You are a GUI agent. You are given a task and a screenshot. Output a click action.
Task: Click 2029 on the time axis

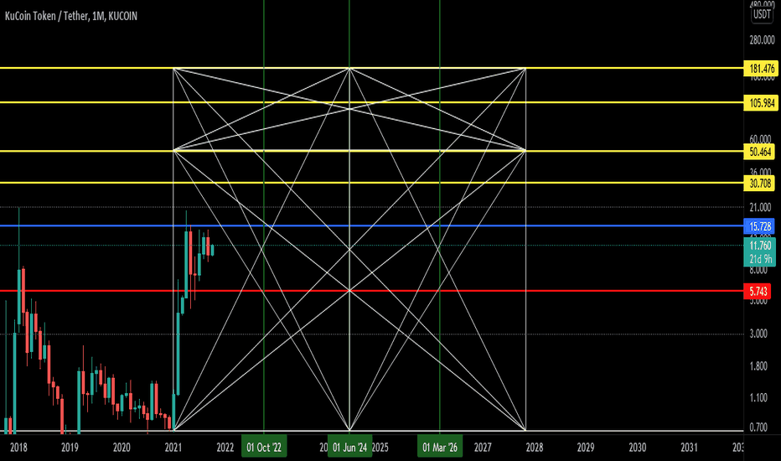[x=586, y=448]
